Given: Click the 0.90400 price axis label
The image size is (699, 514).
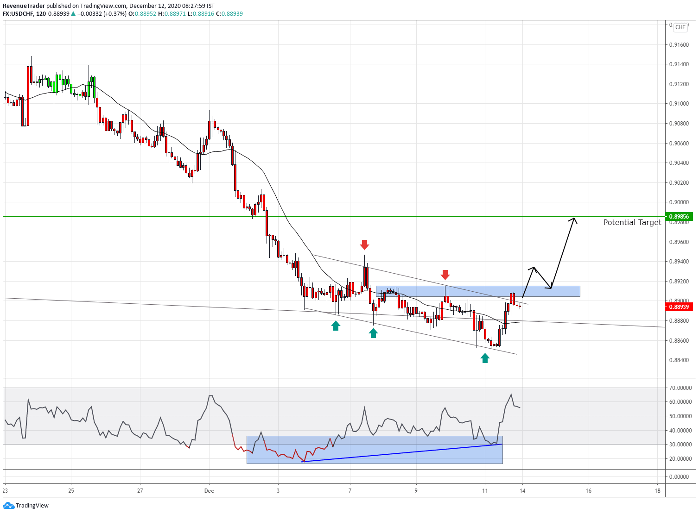Looking at the screenshot, I should coord(679,163).
